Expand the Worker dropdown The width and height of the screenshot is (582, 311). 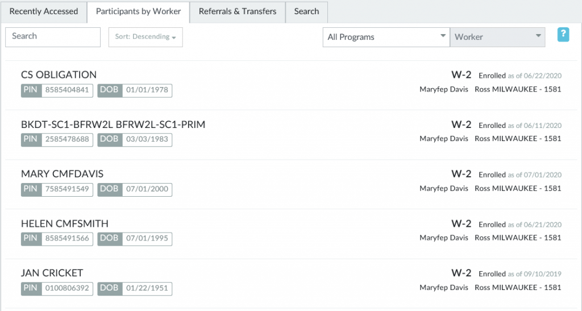(497, 37)
